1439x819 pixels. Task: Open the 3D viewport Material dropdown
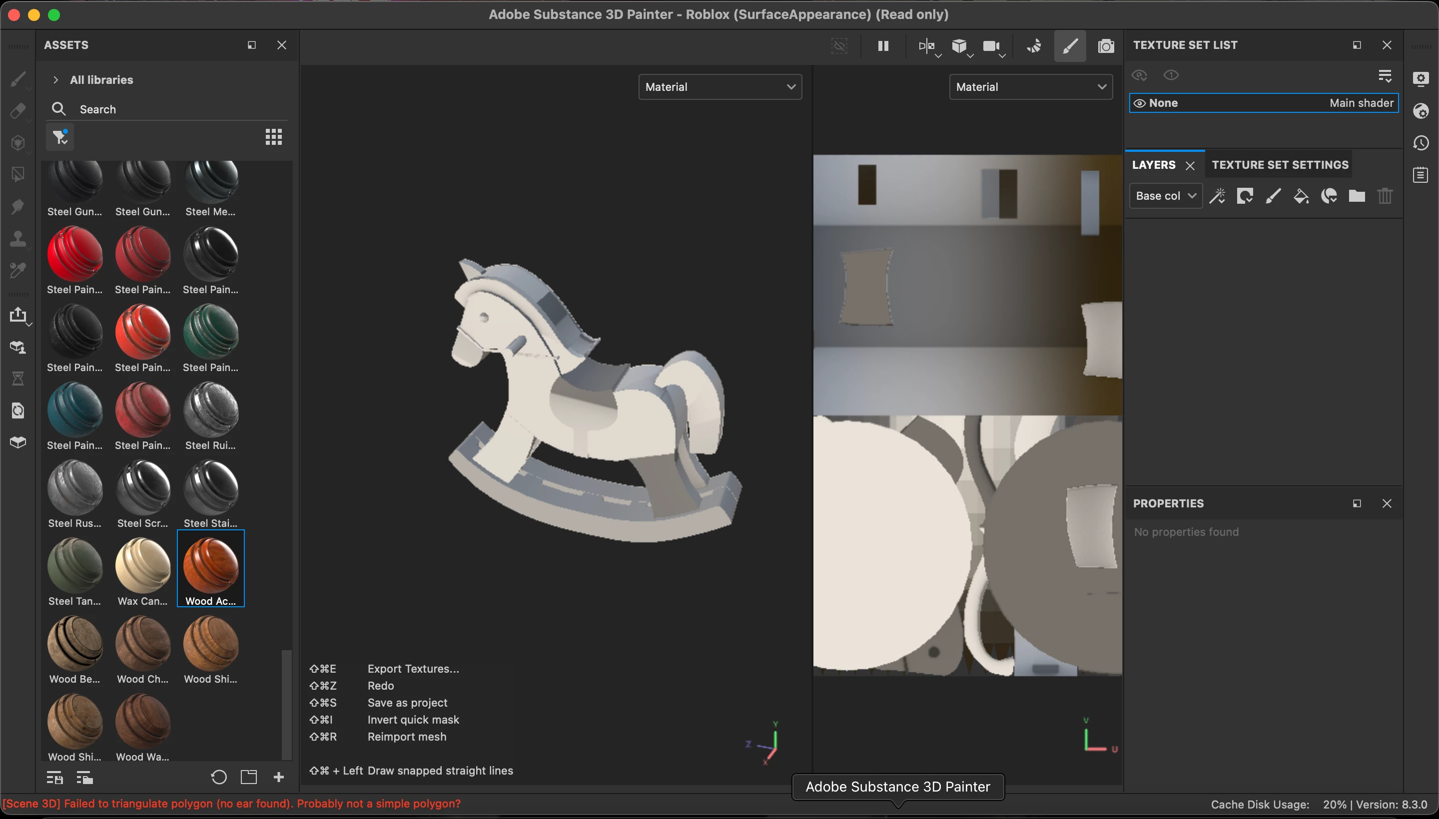[x=720, y=86]
